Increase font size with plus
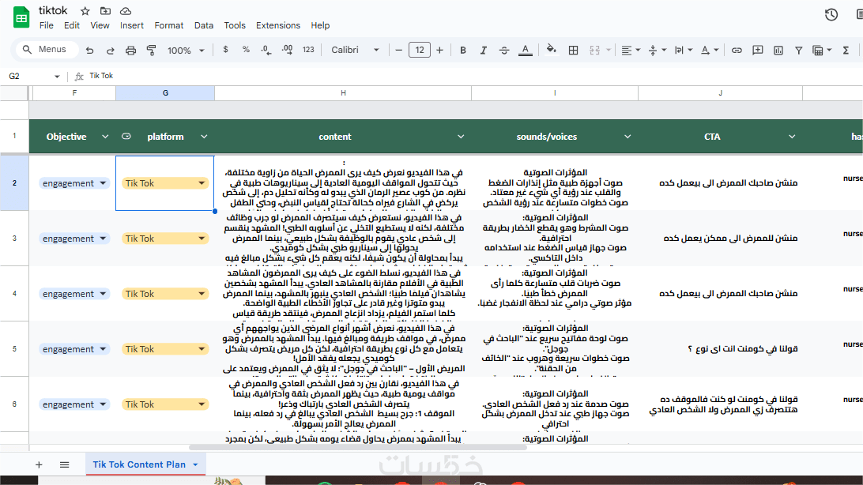 (x=439, y=50)
